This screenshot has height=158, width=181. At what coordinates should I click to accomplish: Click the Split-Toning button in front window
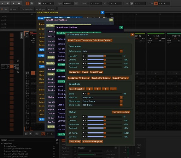(x=75, y=142)
